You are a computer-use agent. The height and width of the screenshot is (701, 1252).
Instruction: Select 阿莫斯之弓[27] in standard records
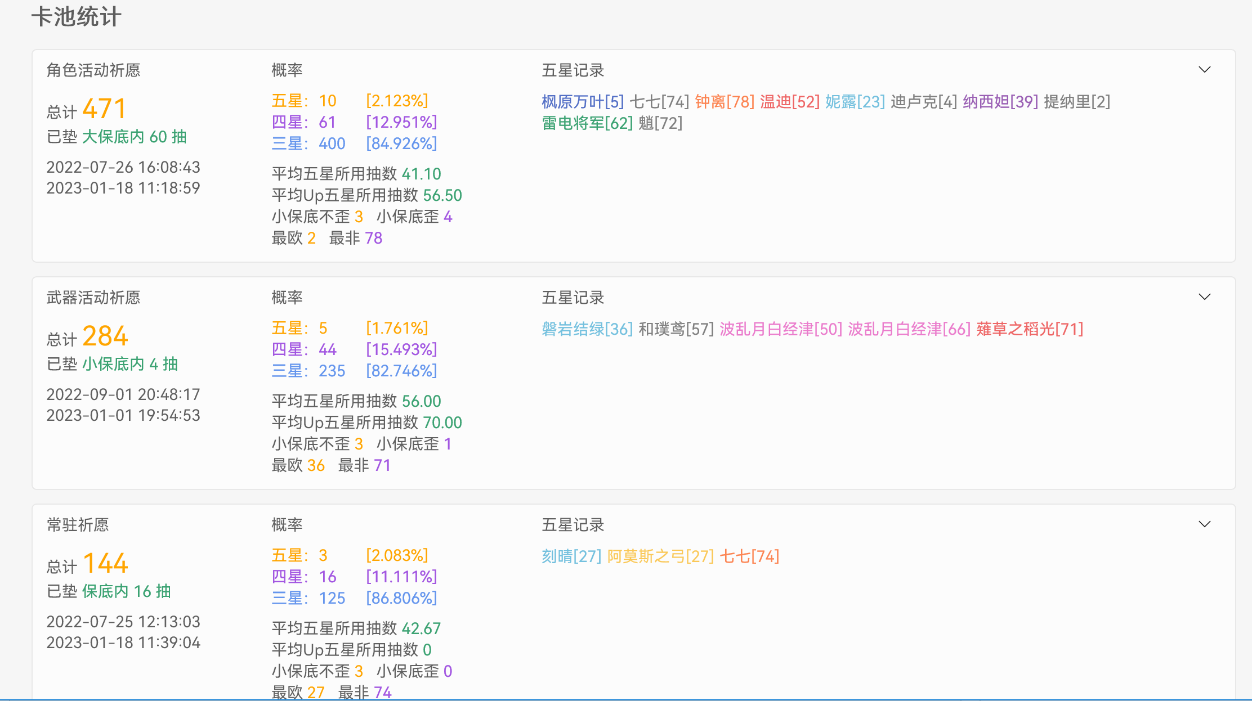tap(658, 556)
